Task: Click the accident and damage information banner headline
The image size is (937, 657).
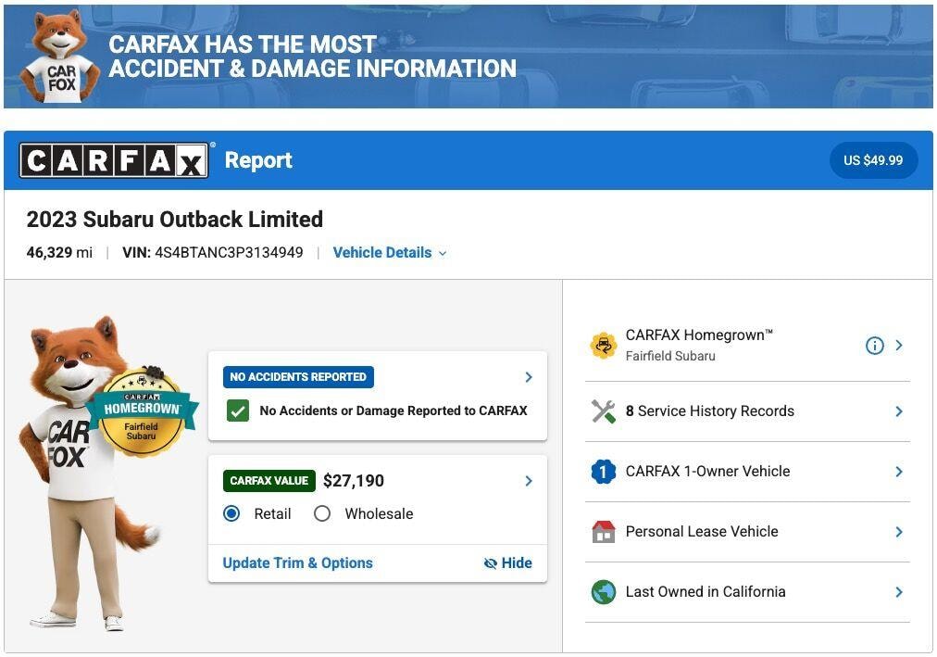Action: tap(312, 57)
